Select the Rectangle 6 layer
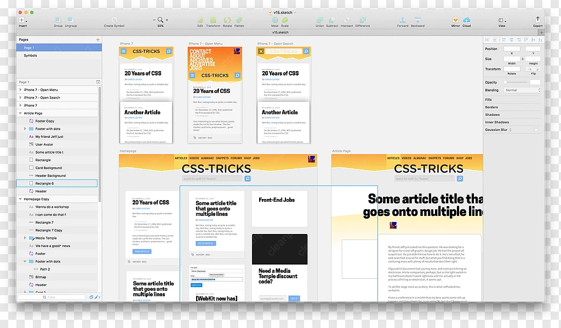Screen dimensions: 561x328 click(57, 184)
